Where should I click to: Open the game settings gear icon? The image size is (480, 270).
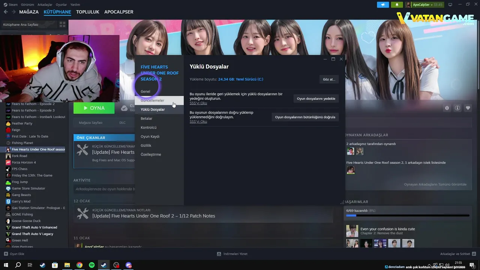[447, 108]
